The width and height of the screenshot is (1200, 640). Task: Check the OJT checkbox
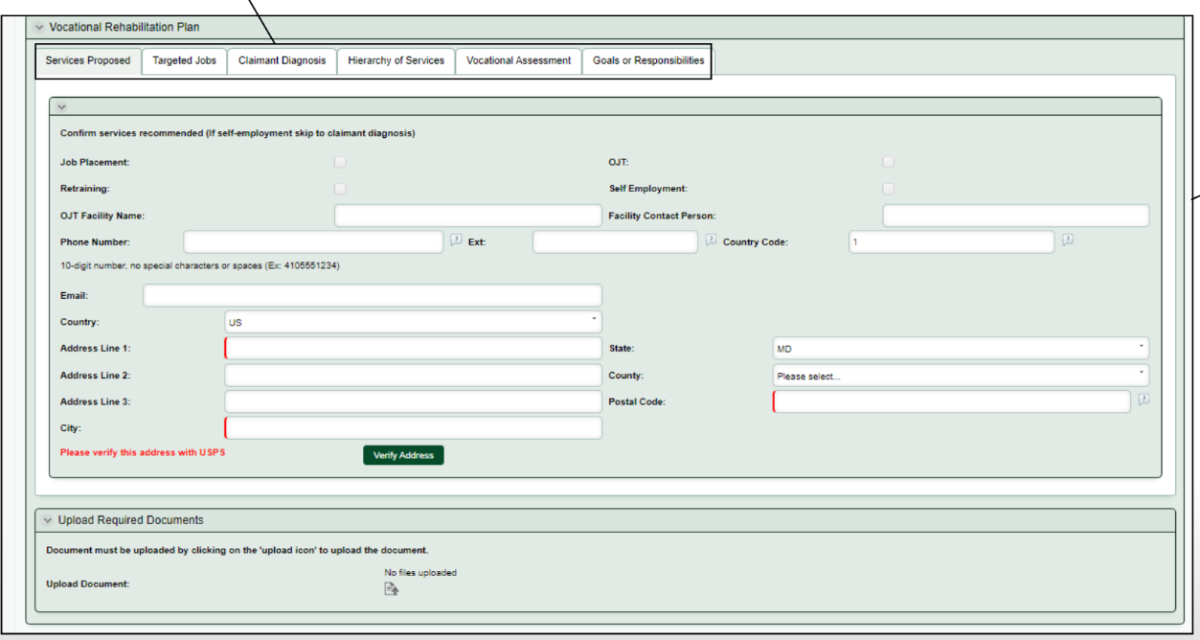point(888,162)
